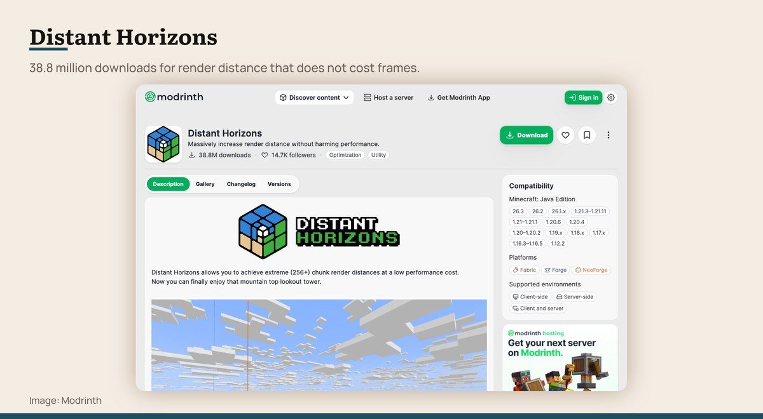763x419 pixels.
Task: Click the Forge platform tag
Action: click(556, 270)
